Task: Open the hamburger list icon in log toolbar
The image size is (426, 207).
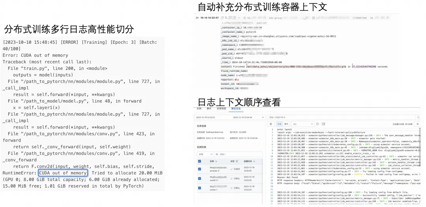Action: [271, 124]
